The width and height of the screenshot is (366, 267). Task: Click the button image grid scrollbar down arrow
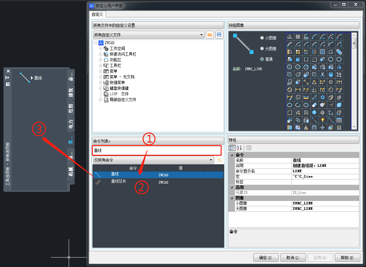(x=354, y=127)
